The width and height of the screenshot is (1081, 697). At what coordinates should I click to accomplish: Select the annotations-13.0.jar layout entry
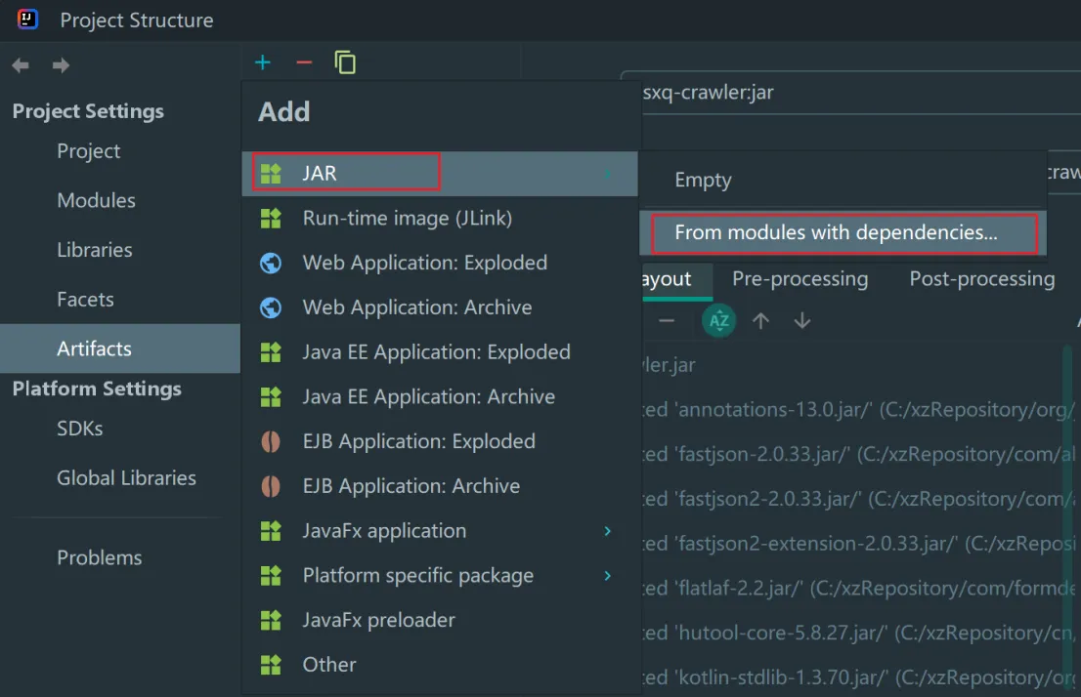[x=860, y=410]
